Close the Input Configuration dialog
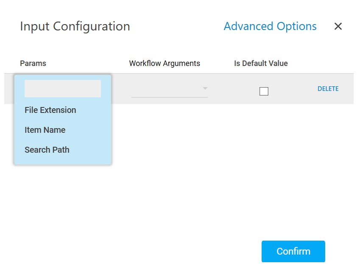 pyautogui.click(x=338, y=26)
